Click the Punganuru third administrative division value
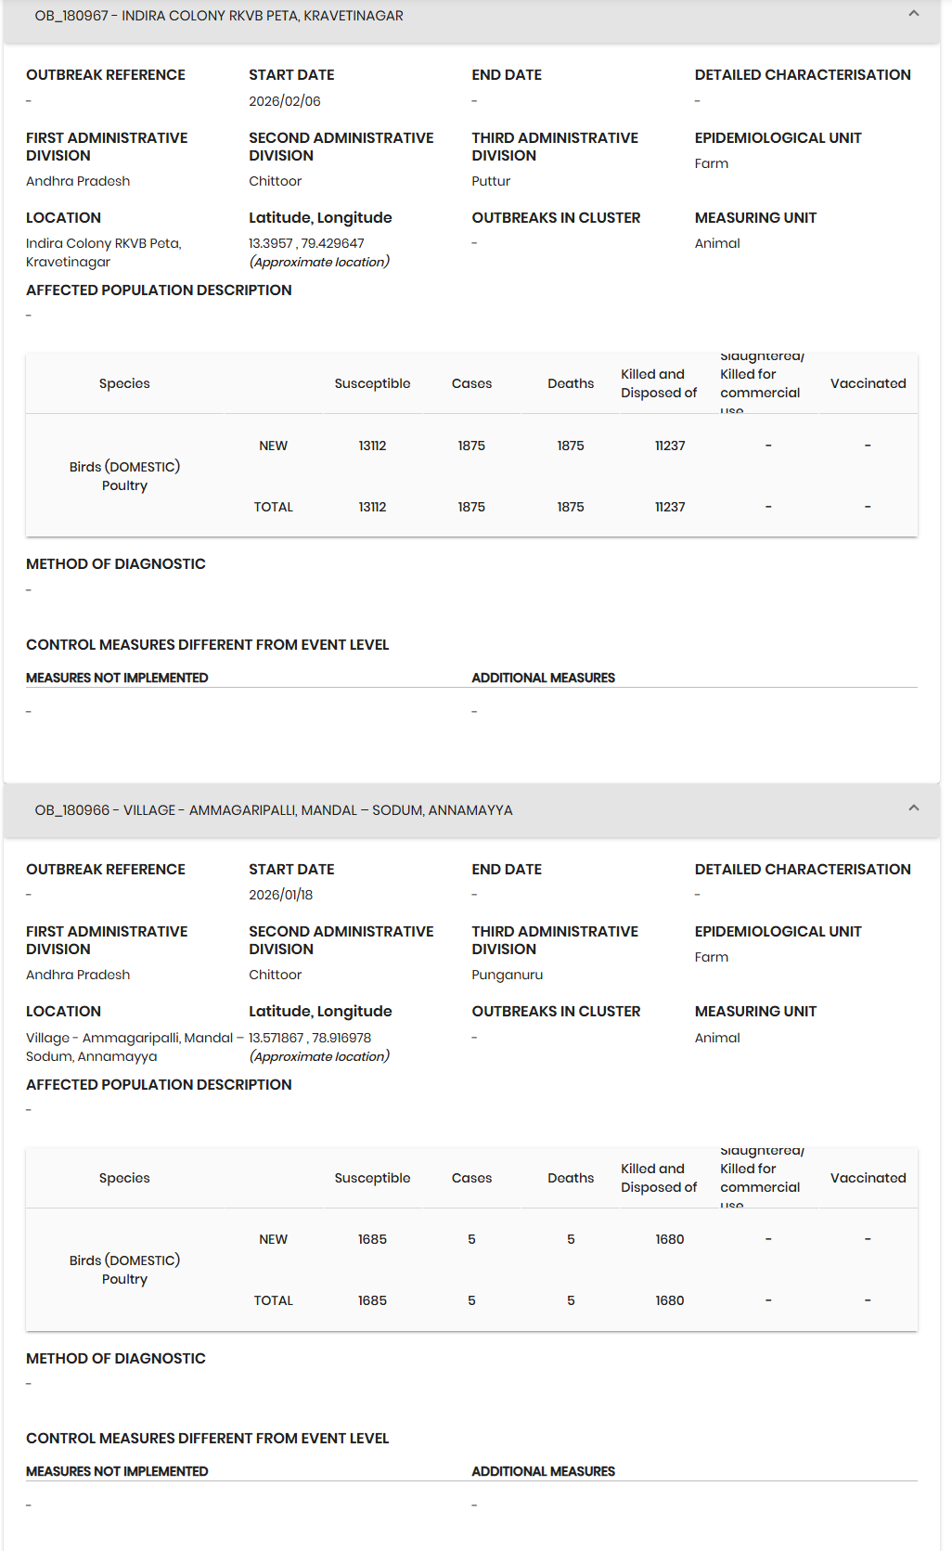The width and height of the screenshot is (952, 1551). (508, 975)
